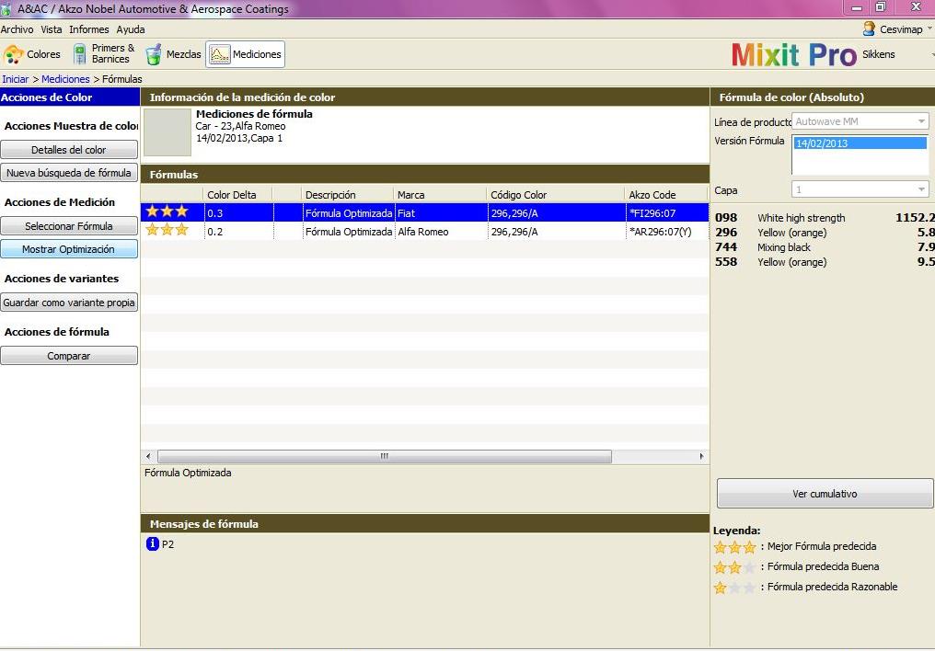Click the measured color sample swatch
The width and height of the screenshot is (935, 651).
[167, 132]
